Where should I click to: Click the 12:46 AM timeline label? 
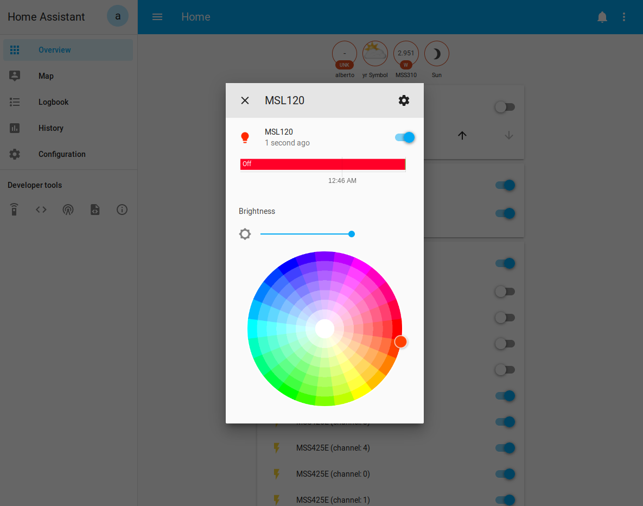point(342,181)
